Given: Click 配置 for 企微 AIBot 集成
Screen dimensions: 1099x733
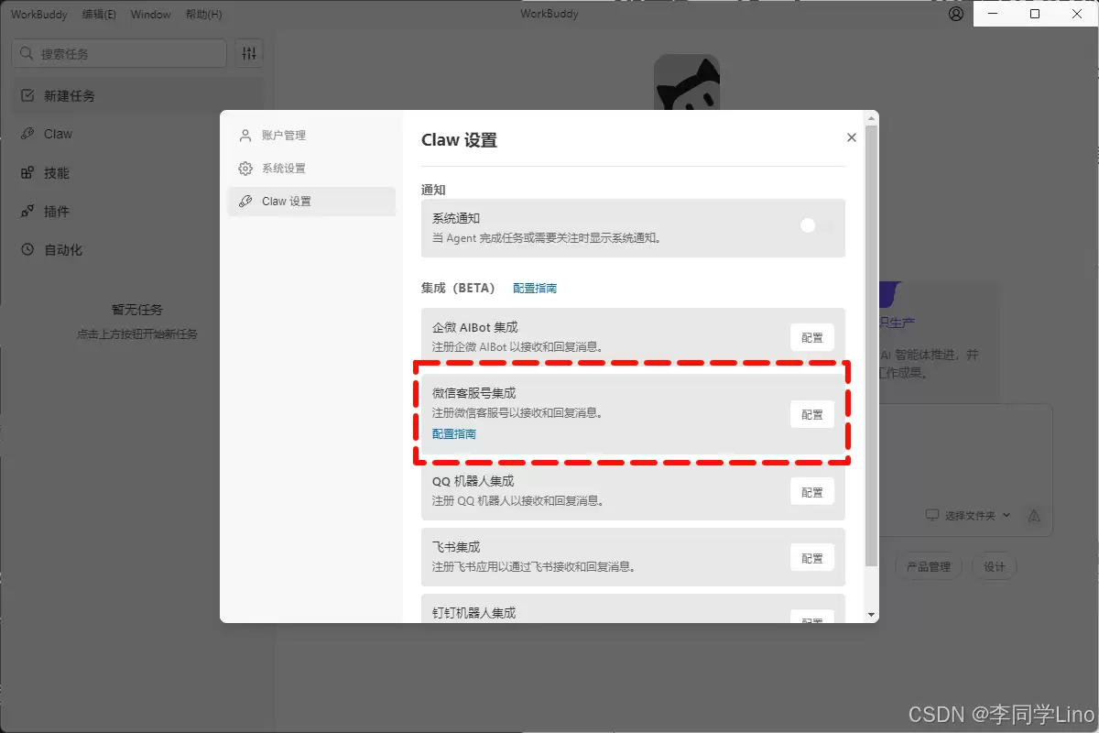Looking at the screenshot, I should click(812, 337).
